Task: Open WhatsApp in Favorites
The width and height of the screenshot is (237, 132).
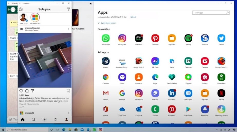Action: tap(106, 38)
